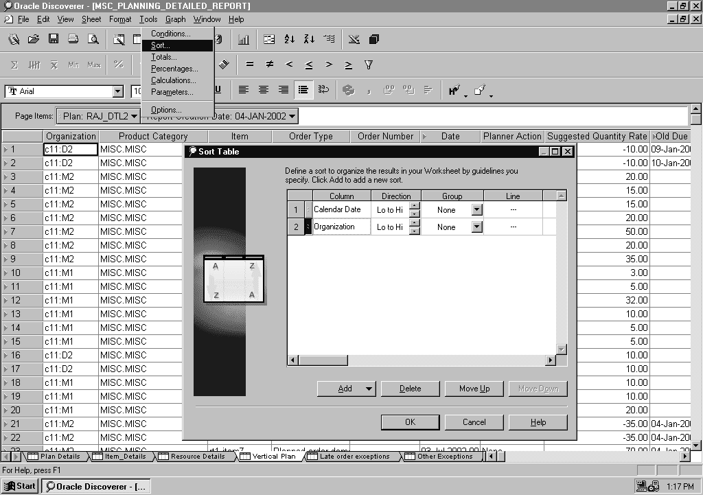This screenshot has height=495, width=703.
Task: Click the Delete sort button
Action: 411,389
